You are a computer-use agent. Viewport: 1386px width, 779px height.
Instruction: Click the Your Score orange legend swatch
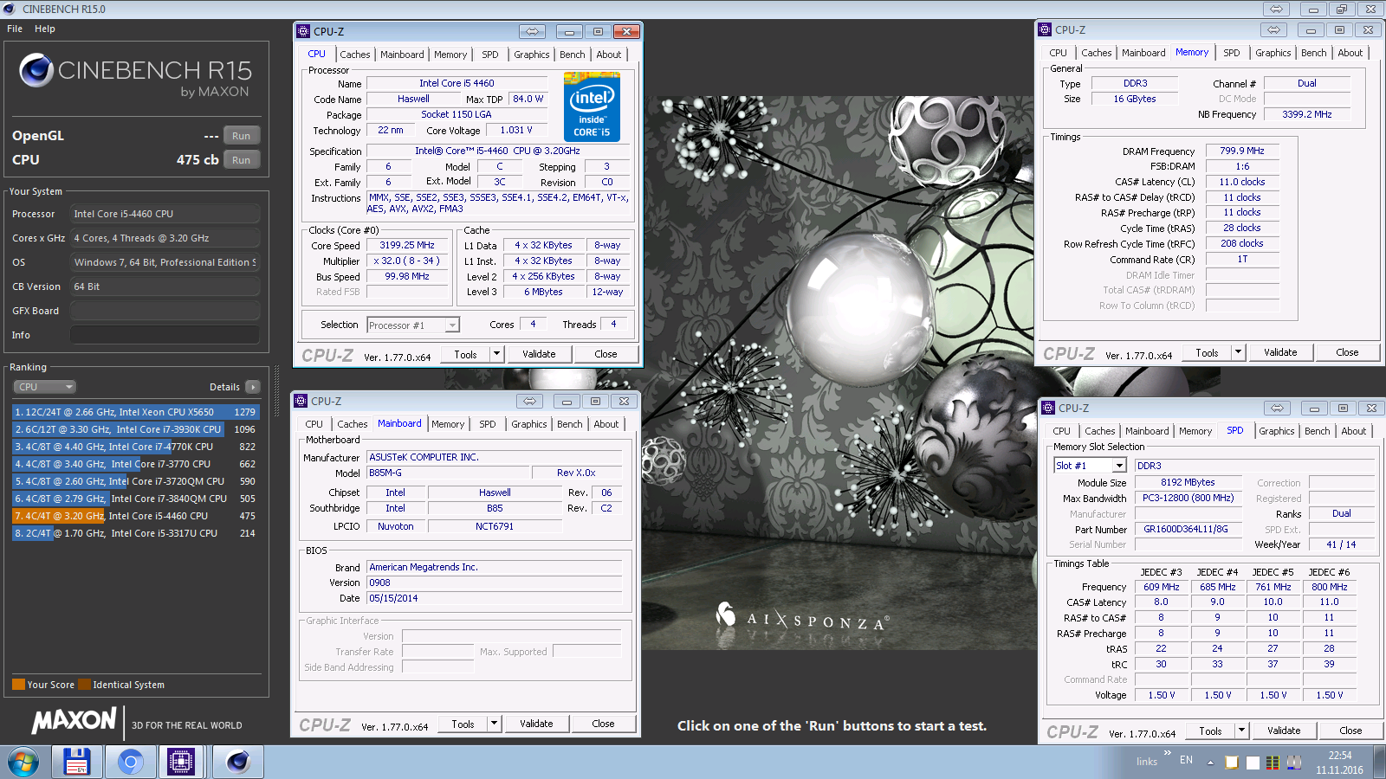tap(18, 685)
